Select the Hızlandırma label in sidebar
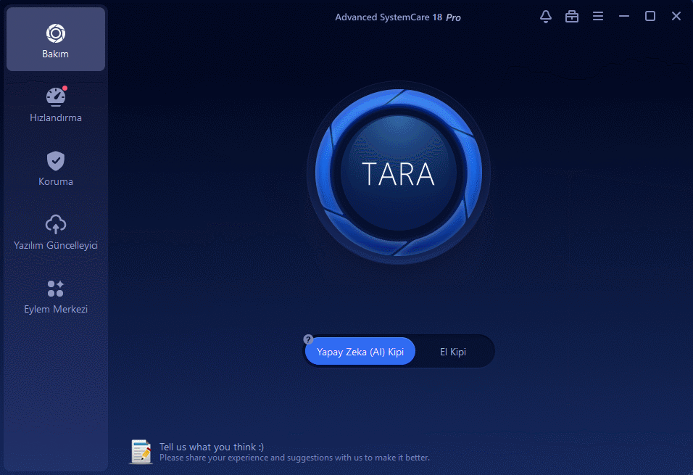The height and width of the screenshot is (475, 693). [x=56, y=117]
